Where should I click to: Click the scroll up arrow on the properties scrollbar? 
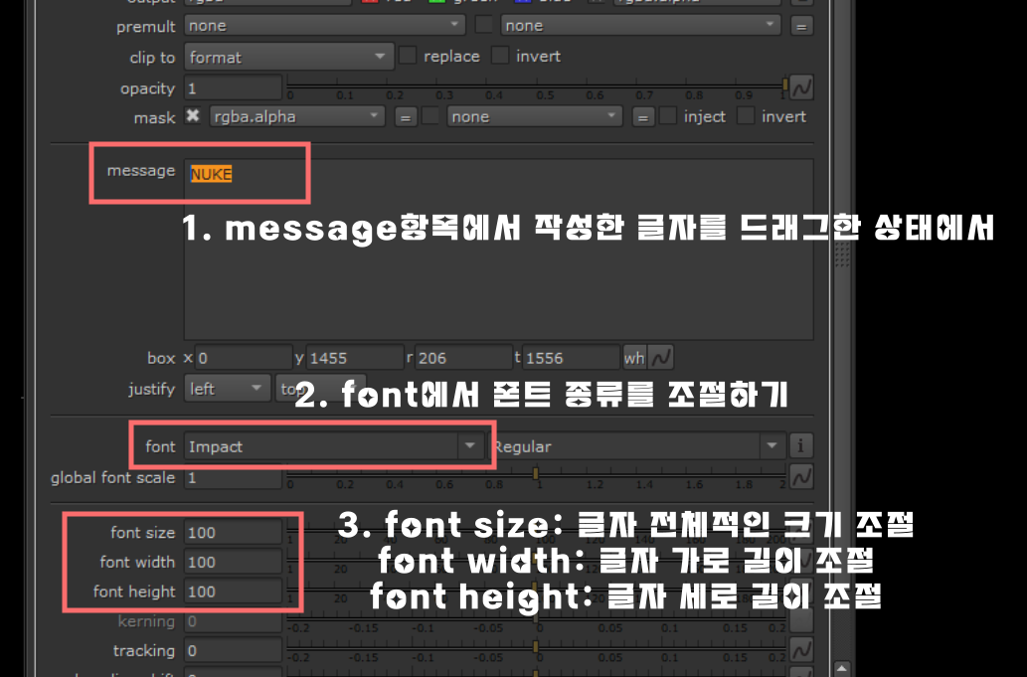point(842,668)
